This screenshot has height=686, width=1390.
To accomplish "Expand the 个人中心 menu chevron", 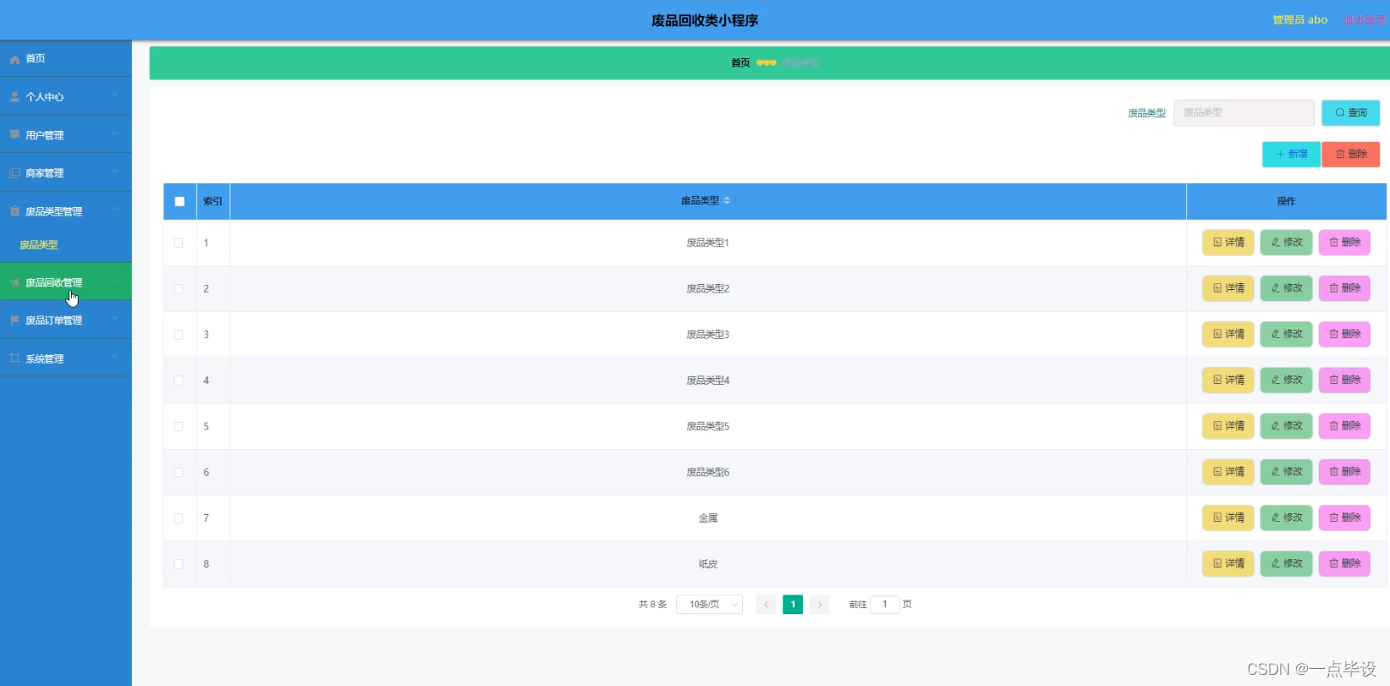I will pos(116,95).
